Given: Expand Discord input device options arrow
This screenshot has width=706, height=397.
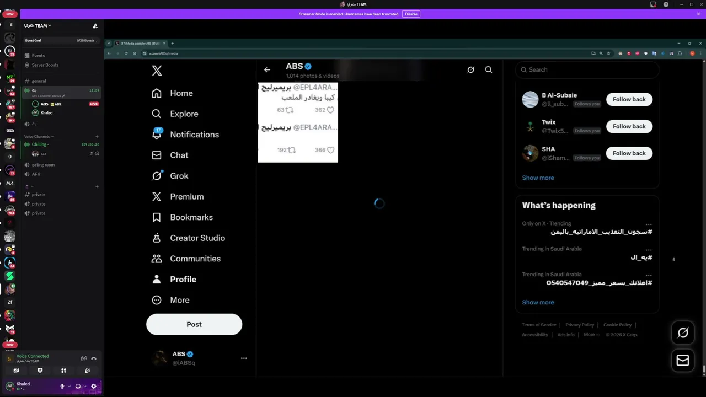Looking at the screenshot, I should 69,387.
